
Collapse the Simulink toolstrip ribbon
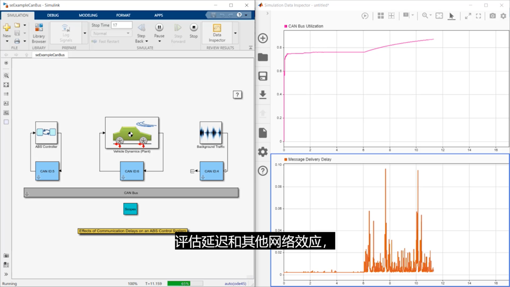click(x=250, y=48)
